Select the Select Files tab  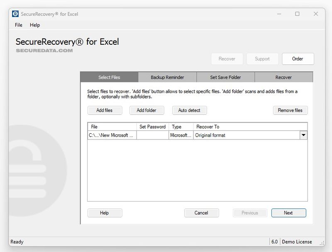(110, 77)
